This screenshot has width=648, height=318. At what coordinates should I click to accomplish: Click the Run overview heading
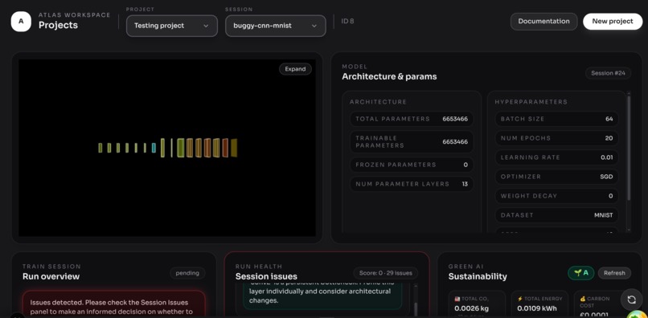pos(51,277)
